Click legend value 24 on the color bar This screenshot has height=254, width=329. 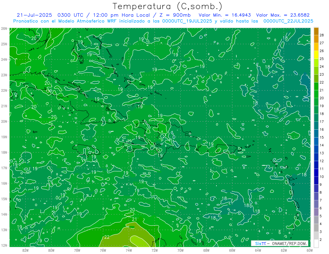[x=322, y=67]
